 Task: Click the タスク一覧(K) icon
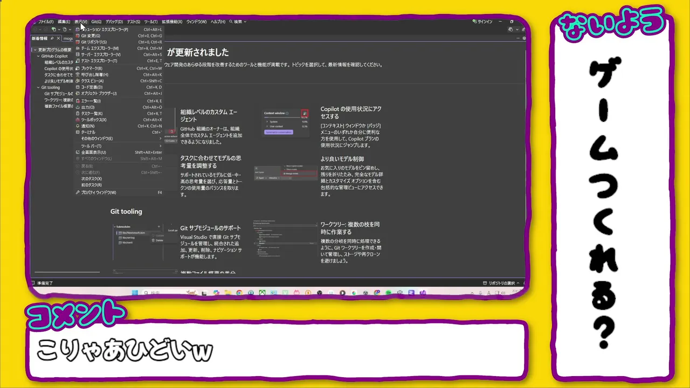click(78, 114)
